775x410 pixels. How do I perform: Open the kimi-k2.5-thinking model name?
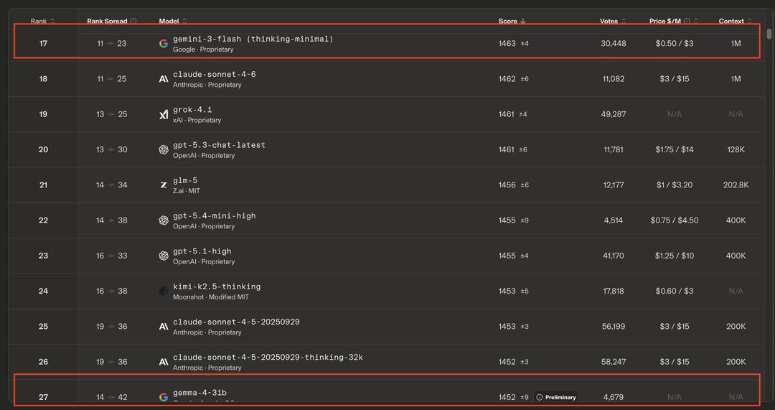point(217,286)
